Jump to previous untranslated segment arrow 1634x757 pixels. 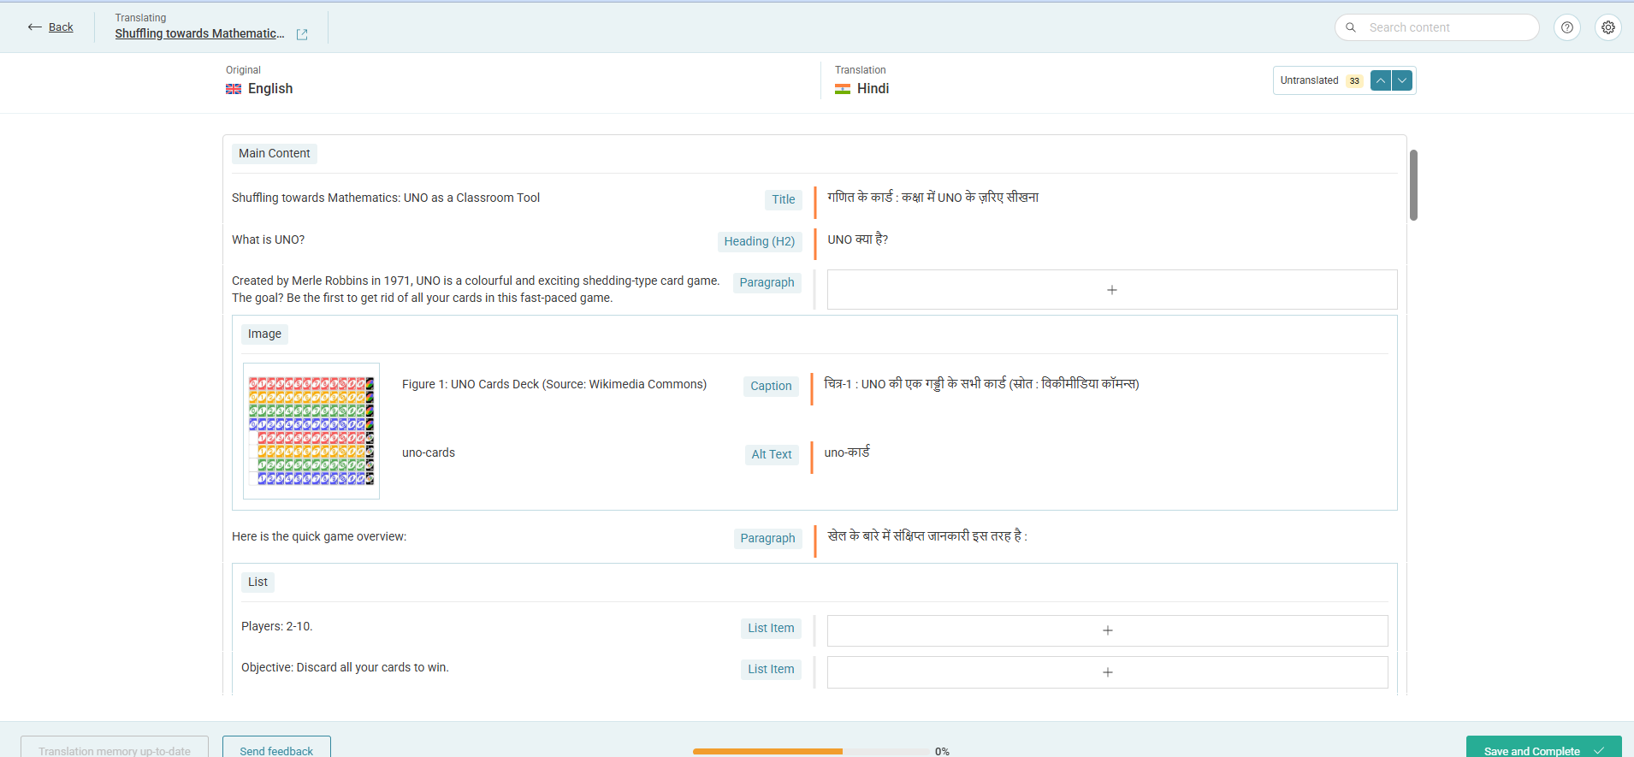[x=1381, y=80]
